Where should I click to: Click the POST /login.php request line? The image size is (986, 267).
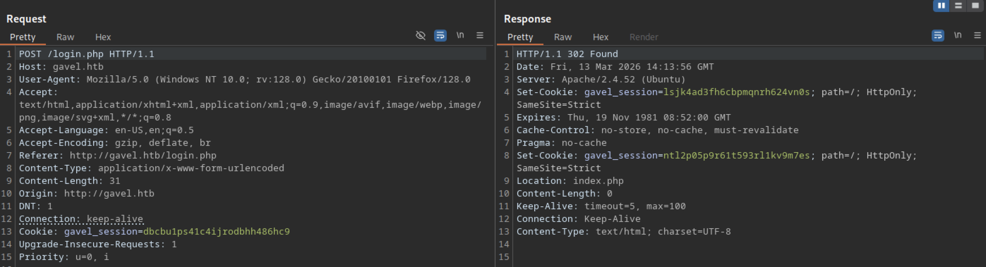click(87, 54)
